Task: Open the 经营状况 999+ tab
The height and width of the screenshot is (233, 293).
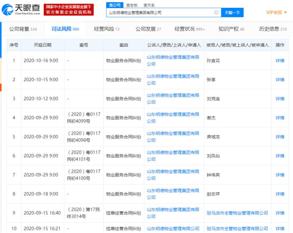Action: (x=190, y=29)
